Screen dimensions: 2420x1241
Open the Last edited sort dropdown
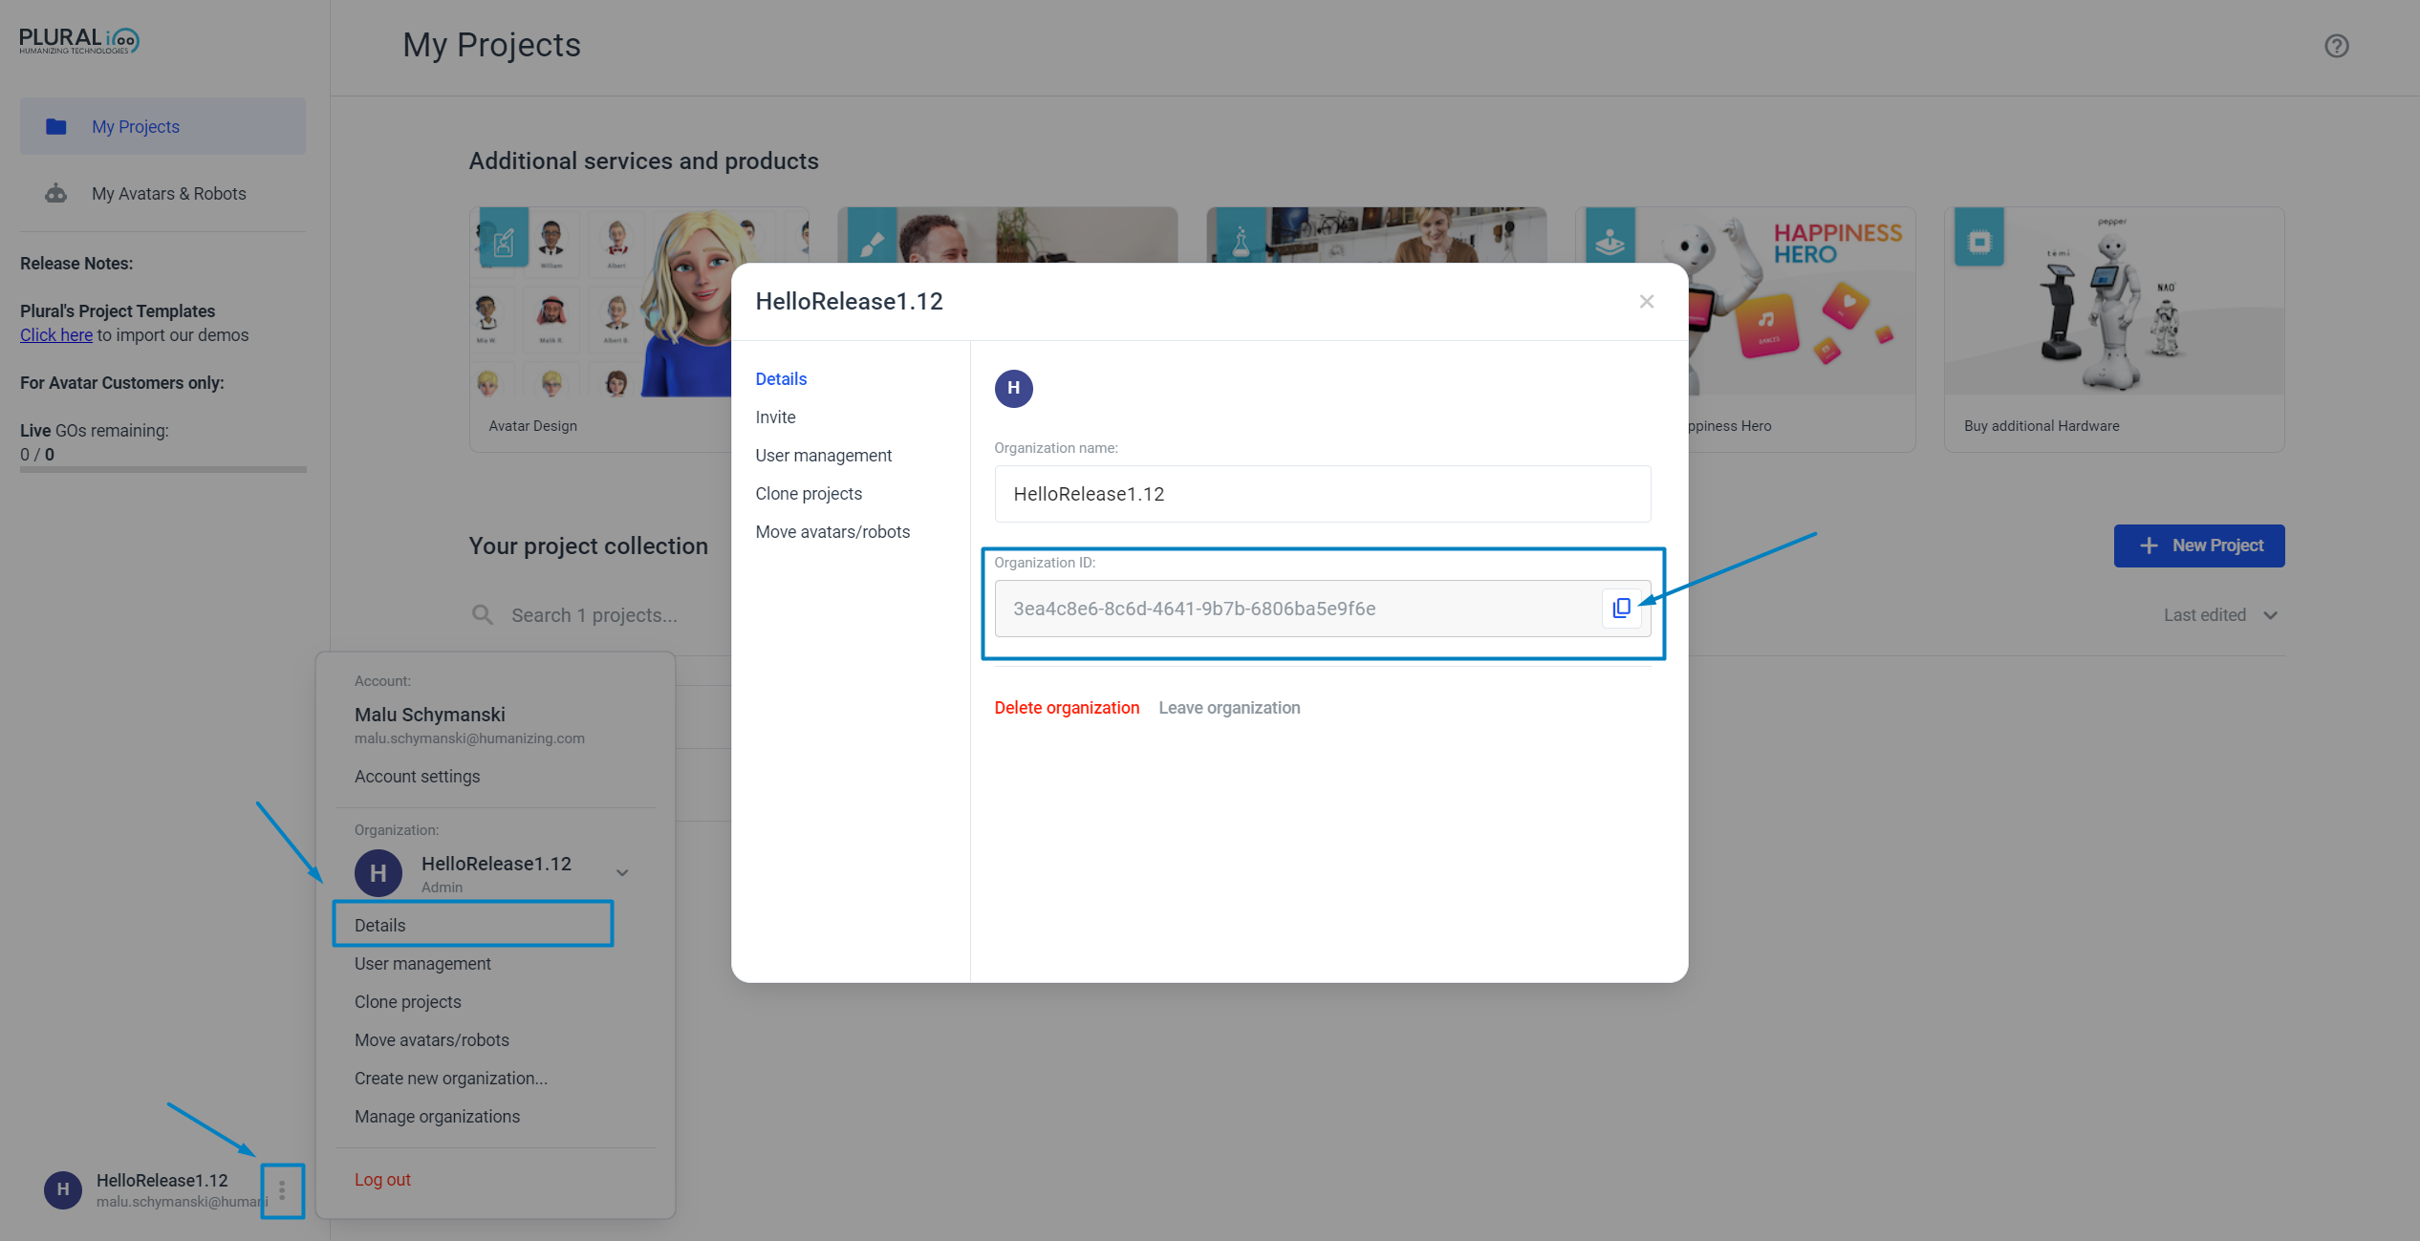pyautogui.click(x=2221, y=615)
